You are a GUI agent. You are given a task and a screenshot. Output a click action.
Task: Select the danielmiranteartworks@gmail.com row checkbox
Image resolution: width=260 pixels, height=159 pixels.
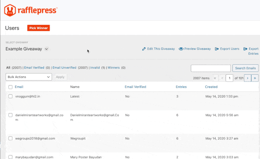coord(10,115)
